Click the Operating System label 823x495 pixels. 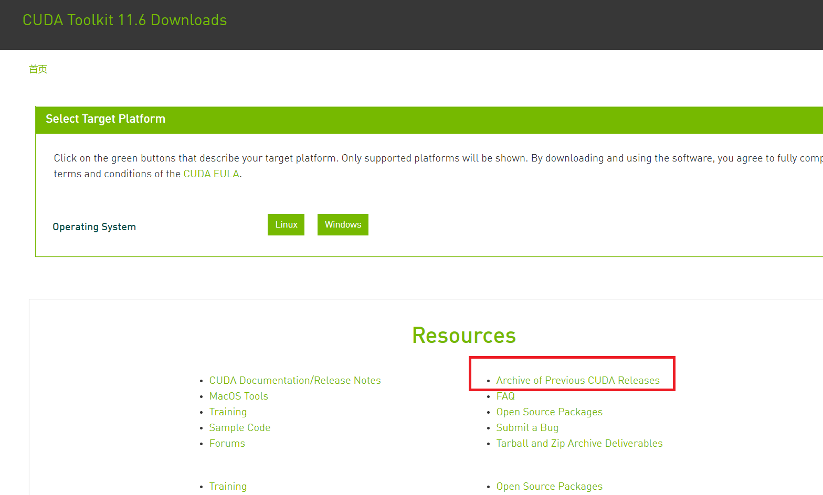click(94, 227)
